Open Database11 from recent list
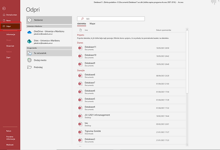 click(132, 48)
